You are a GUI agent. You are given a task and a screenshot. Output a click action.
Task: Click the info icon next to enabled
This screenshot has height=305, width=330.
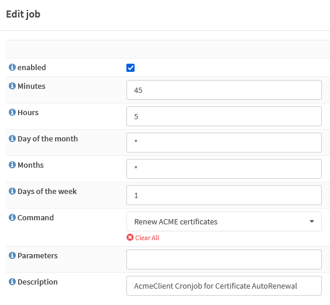pyautogui.click(x=12, y=67)
